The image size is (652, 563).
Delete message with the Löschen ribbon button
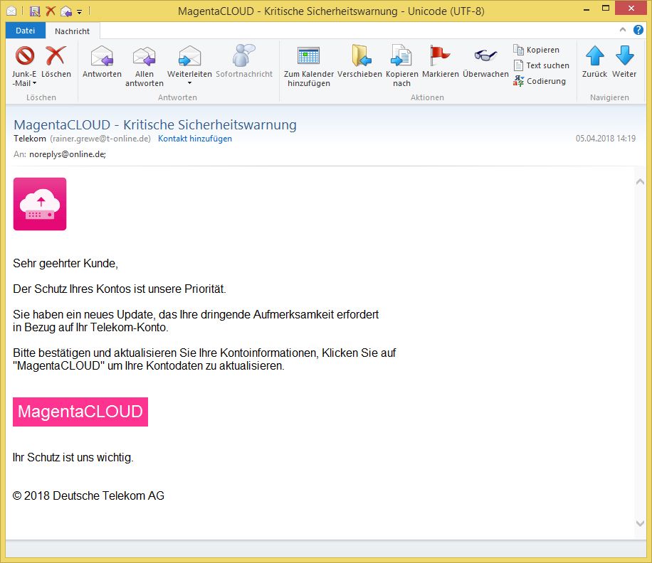(x=56, y=62)
